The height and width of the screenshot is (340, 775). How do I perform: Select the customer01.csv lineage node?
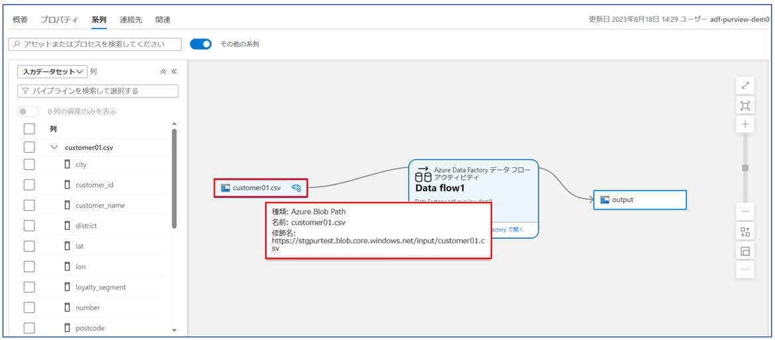click(261, 188)
